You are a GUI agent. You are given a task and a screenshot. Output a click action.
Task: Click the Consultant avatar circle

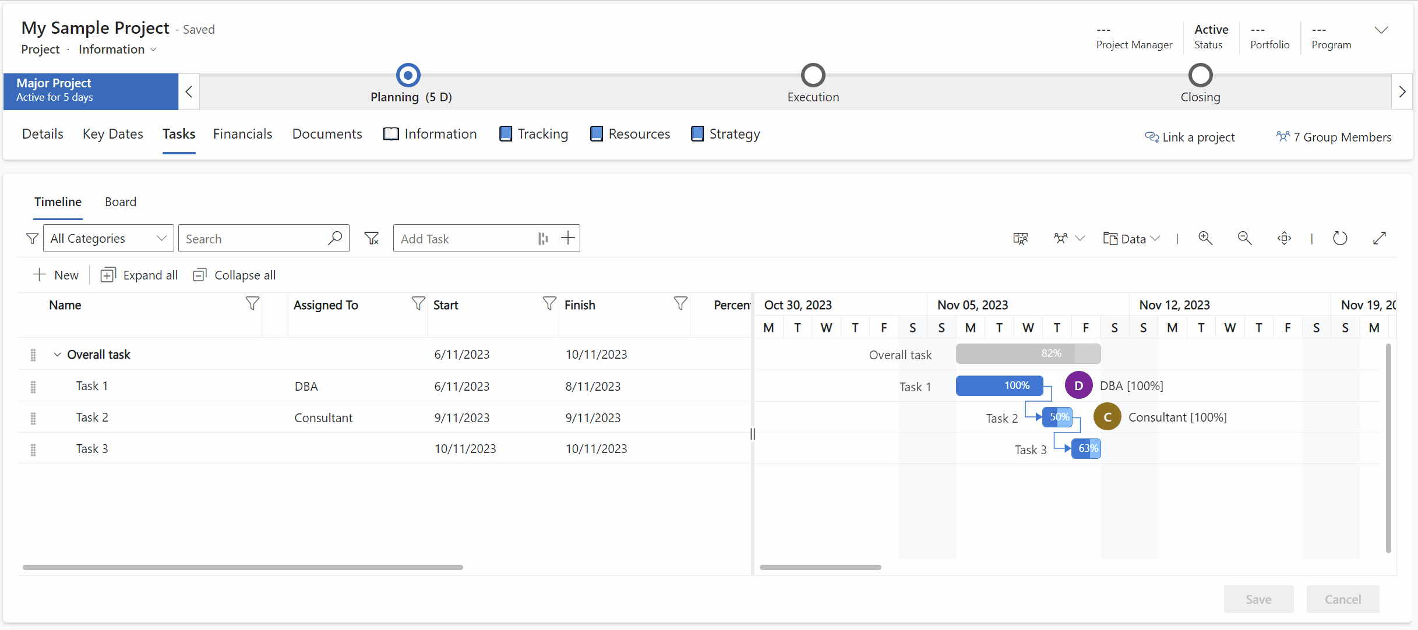pyautogui.click(x=1107, y=417)
